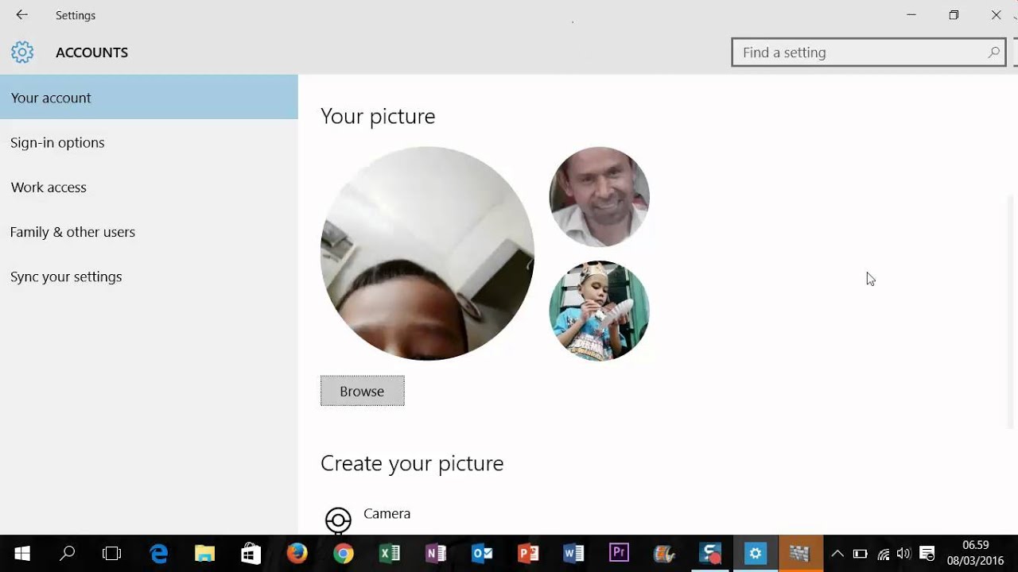Click the ACCOUNTS heading text
This screenshot has height=572, width=1018.
[x=91, y=52]
